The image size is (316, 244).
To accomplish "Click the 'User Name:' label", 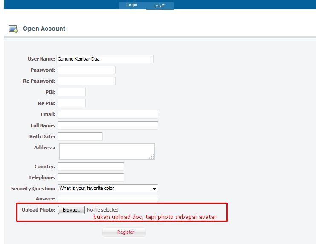I will click(x=41, y=59).
